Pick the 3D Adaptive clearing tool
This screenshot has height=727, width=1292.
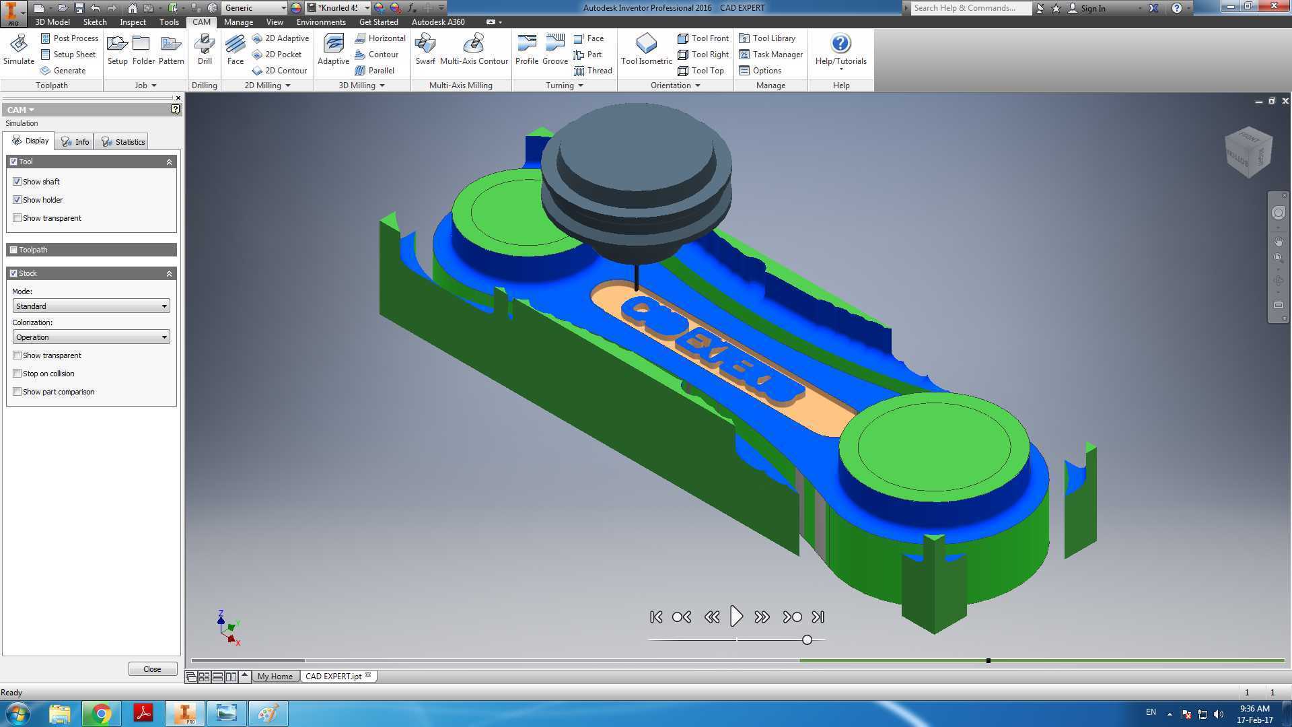[333, 50]
